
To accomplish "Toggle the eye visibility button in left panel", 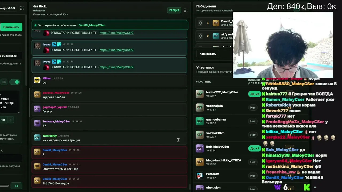I will [x=4, y=82].
